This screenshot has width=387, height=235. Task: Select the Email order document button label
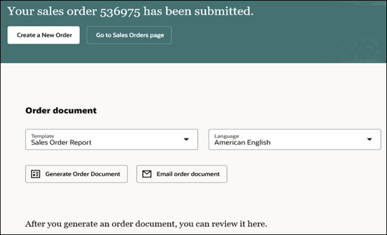pyautogui.click(x=188, y=174)
